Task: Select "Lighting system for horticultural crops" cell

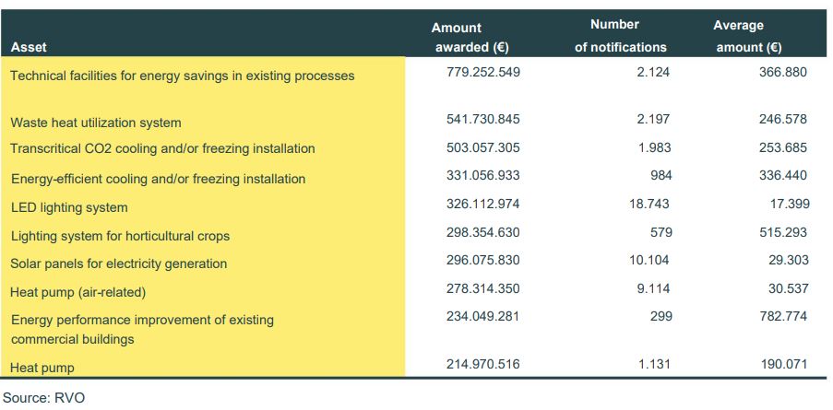Action: [120, 236]
